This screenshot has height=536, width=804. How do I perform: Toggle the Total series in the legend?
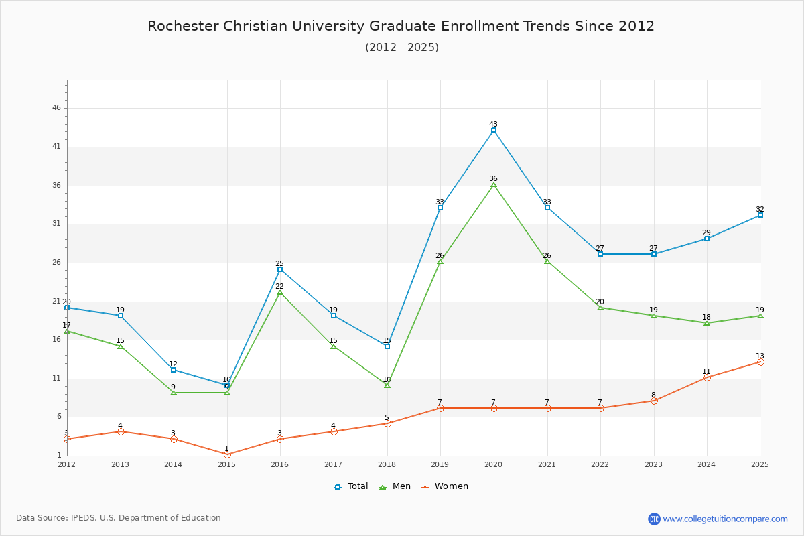[351, 486]
